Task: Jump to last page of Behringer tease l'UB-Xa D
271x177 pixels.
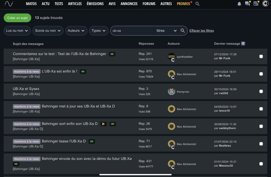Action: click(92, 141)
